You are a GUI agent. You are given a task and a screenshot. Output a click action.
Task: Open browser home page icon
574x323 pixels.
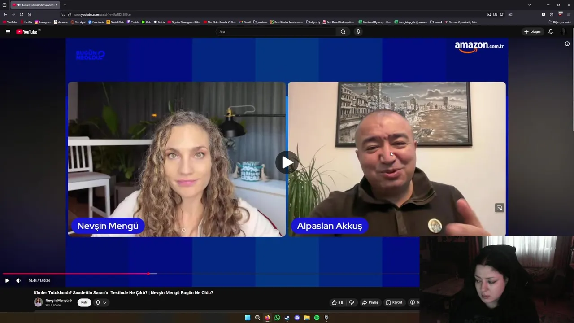(30, 14)
